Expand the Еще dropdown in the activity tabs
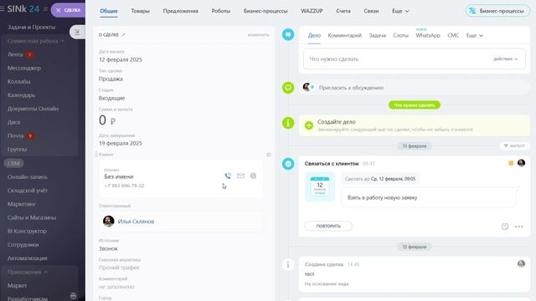This screenshot has height=301, width=536. click(x=475, y=35)
